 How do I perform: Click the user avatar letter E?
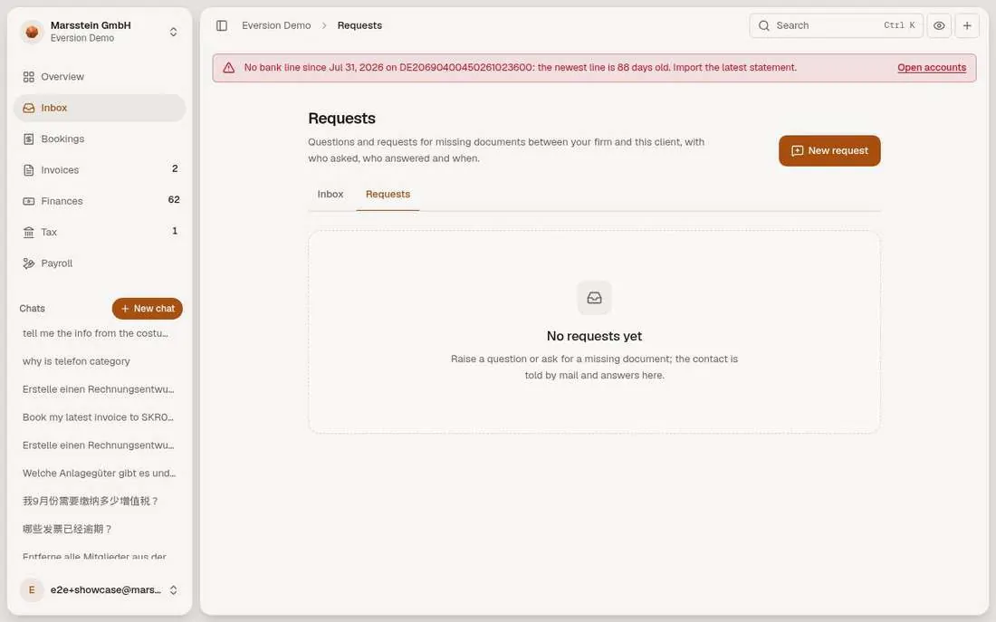tap(32, 589)
